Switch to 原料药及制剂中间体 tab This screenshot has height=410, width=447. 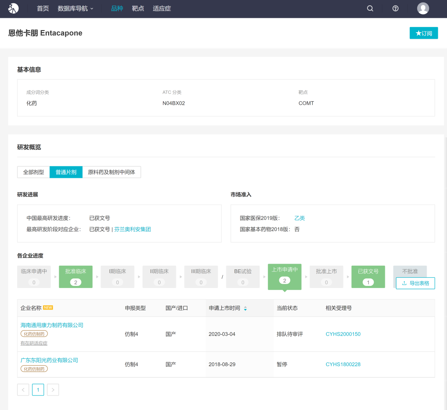(111, 172)
